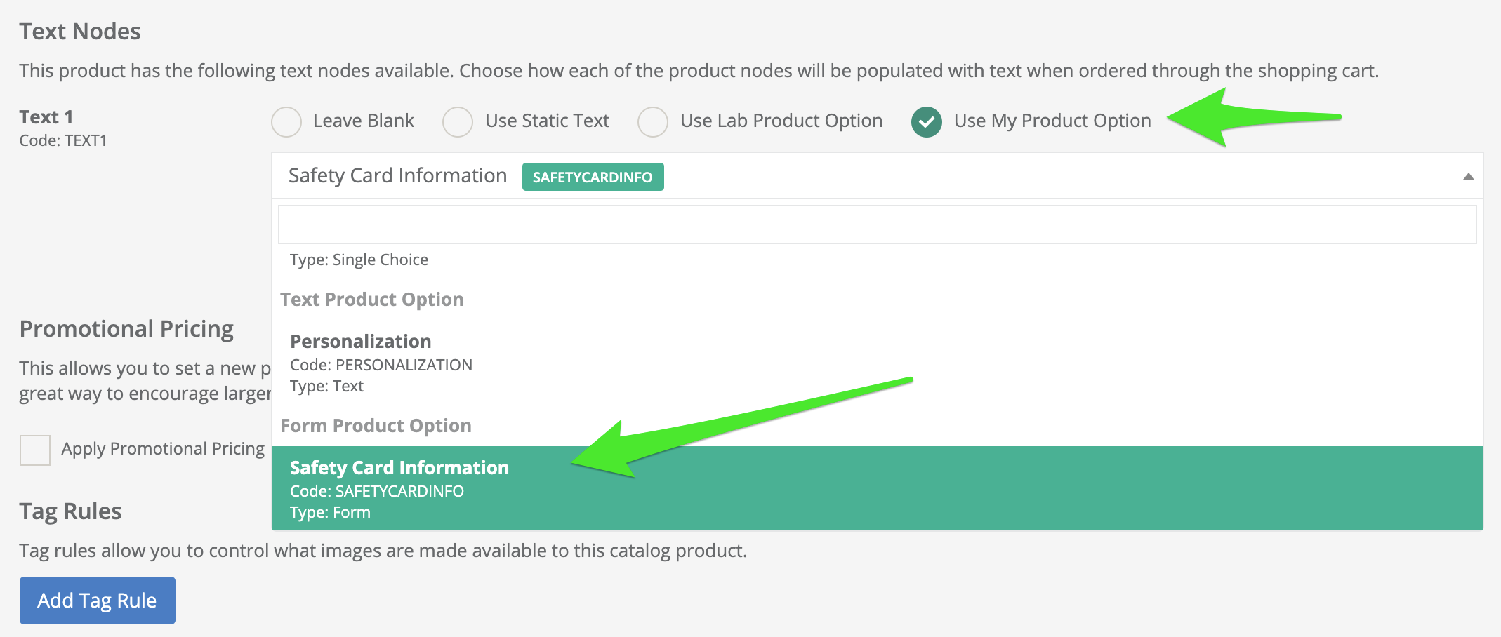Image resolution: width=1501 pixels, height=637 pixels.
Task: Click Code: PERSONALIZATION text line
Action: pyautogui.click(x=381, y=365)
